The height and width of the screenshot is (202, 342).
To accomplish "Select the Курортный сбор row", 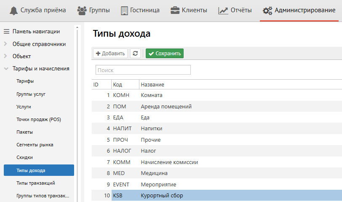I will tap(162, 196).
